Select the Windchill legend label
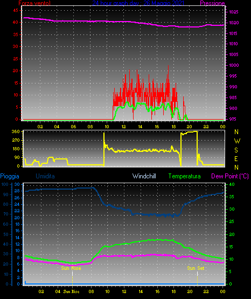The image size is (251, 299). 144,176
